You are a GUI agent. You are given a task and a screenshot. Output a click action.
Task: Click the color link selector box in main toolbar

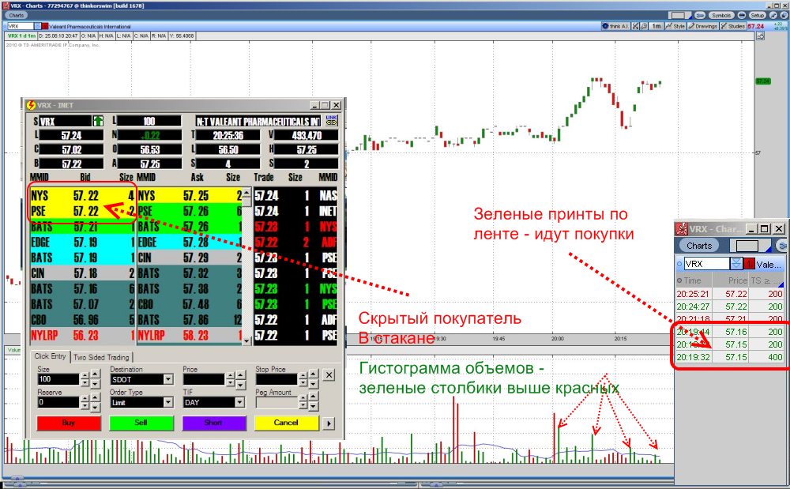tap(680, 15)
